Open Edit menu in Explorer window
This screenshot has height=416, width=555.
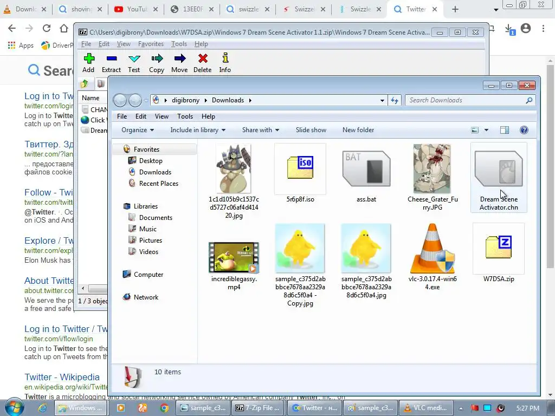click(x=140, y=116)
